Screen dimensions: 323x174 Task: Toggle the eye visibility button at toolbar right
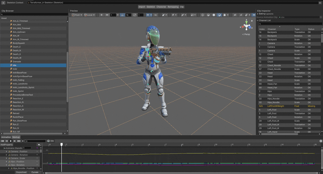coord(254,15)
